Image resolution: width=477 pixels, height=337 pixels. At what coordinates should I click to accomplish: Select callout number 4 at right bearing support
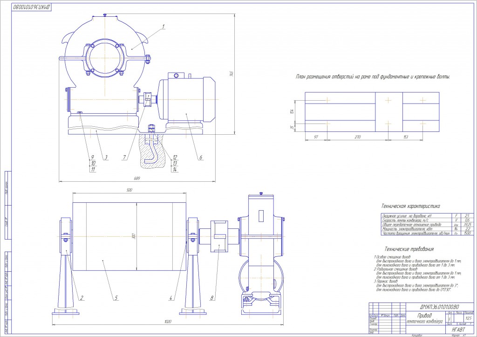[171, 298]
